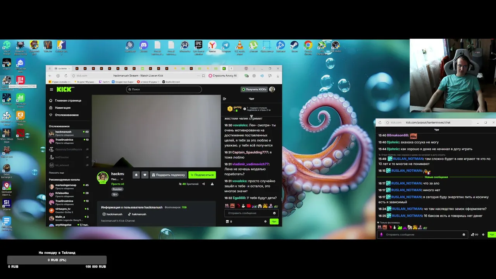Click Спросить Алису AI button
The height and width of the screenshot is (279, 496).
(x=222, y=76)
